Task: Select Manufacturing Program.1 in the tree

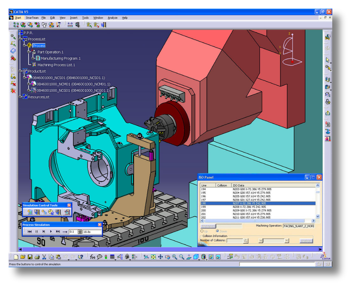Action: [60, 58]
